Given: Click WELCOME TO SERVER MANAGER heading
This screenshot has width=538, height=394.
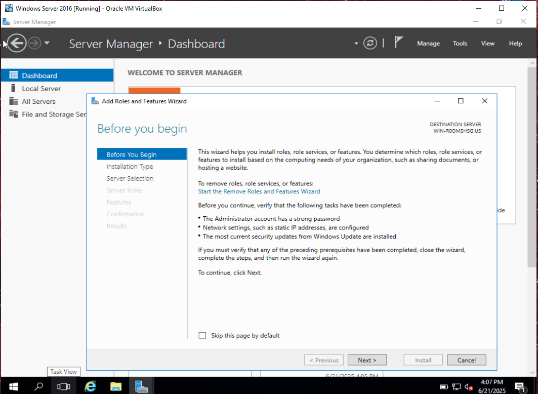Looking at the screenshot, I should coord(185,73).
